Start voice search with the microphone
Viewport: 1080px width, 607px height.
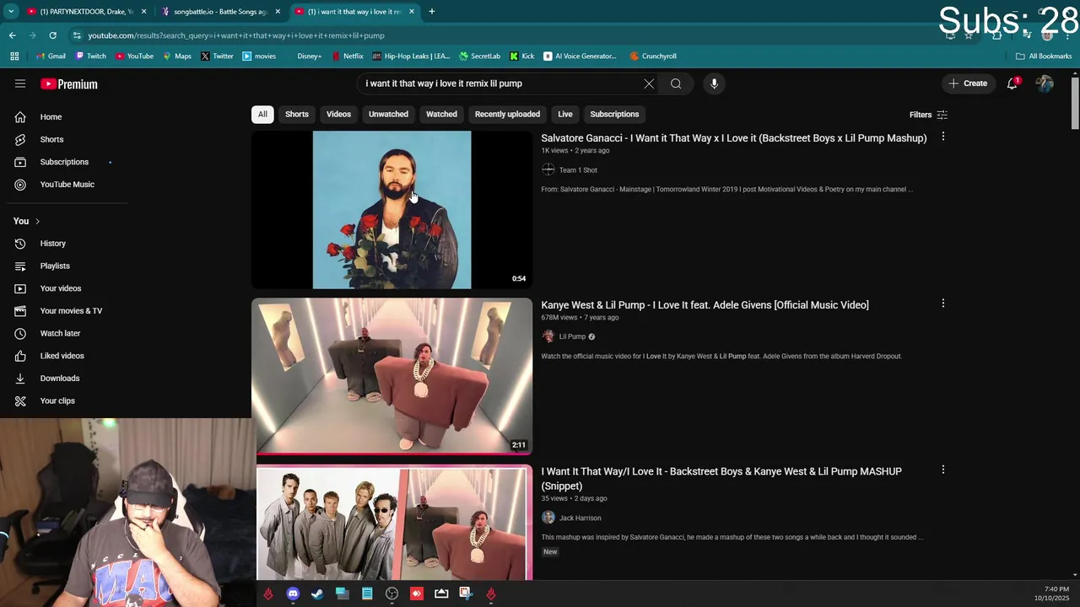point(714,83)
